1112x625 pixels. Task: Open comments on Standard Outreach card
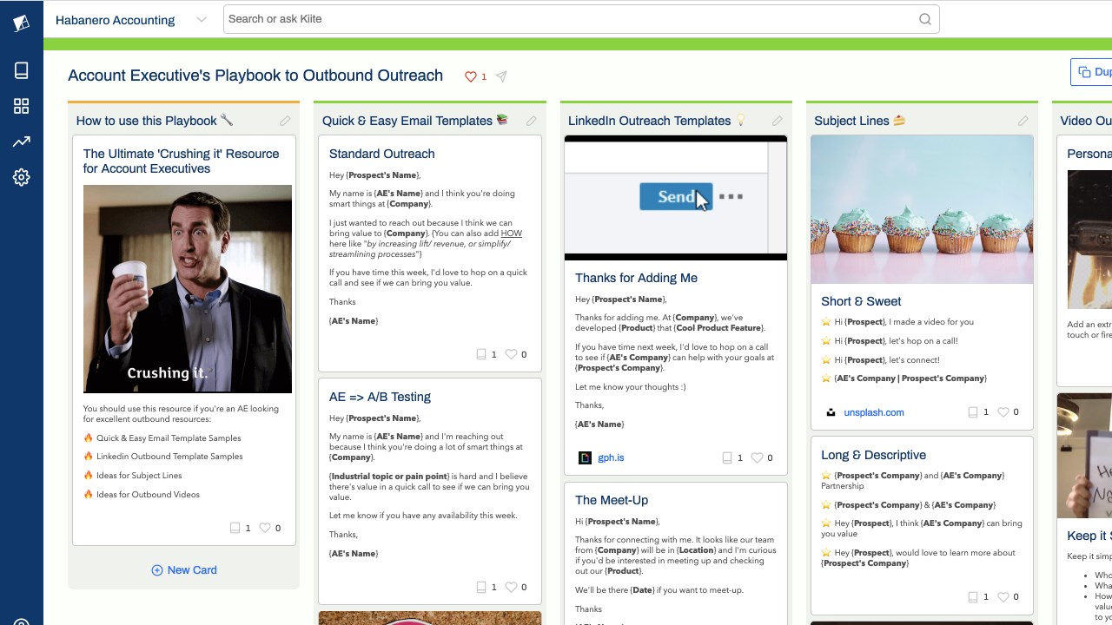tap(480, 354)
